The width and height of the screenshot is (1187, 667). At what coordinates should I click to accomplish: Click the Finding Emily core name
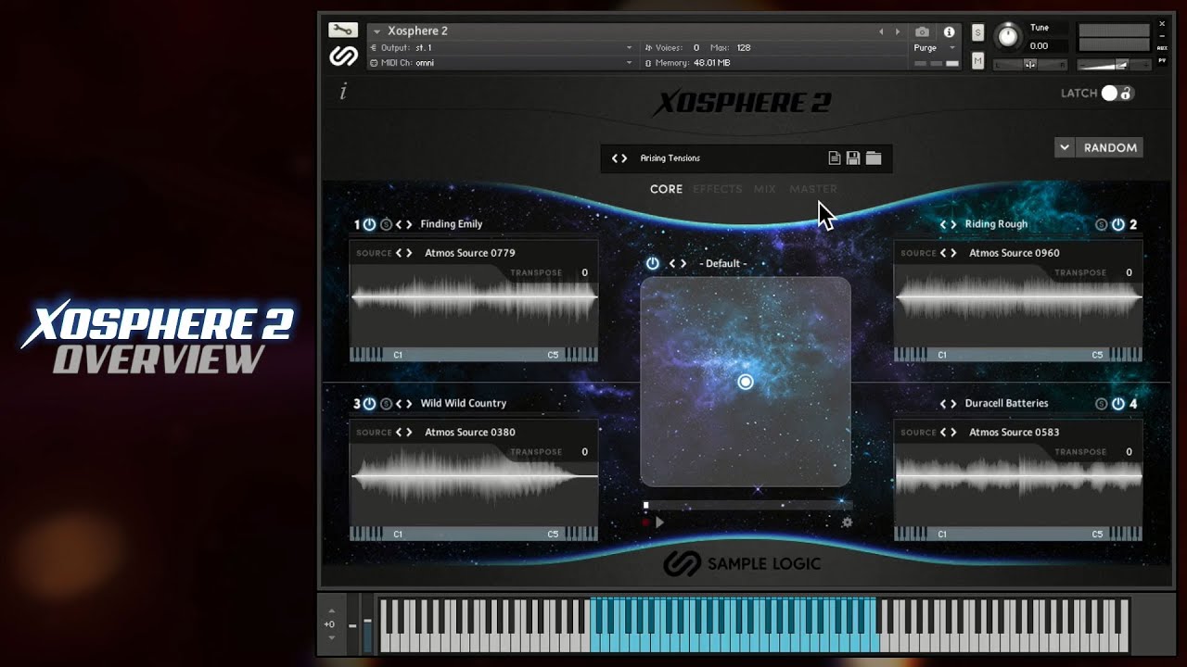pyautogui.click(x=452, y=224)
